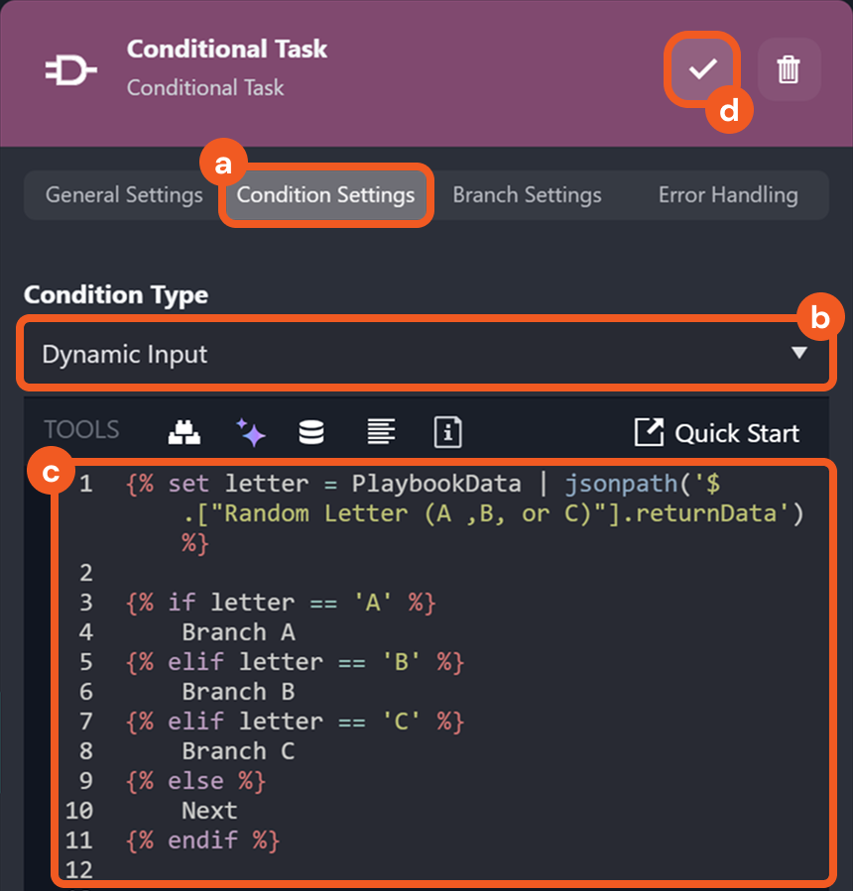Click line number 10 in the editor gutter
Viewport: 853px width, 891px height.
point(79,811)
